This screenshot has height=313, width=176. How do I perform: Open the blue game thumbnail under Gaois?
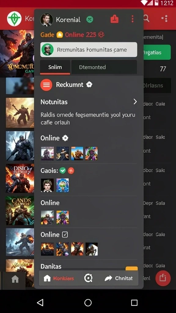click(62, 185)
